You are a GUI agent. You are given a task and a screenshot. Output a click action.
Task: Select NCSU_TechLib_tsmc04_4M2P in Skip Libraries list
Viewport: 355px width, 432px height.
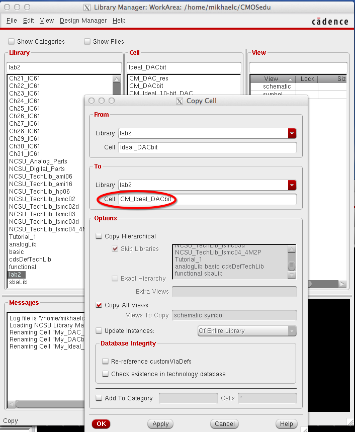click(x=218, y=252)
